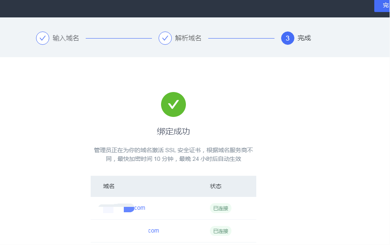Click the checkmark icon for 输入域名 step
This screenshot has height=245, width=390.
(43, 38)
